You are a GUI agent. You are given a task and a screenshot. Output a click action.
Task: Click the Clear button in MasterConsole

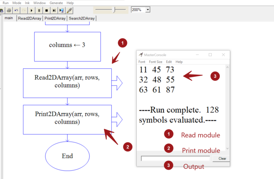(222, 159)
